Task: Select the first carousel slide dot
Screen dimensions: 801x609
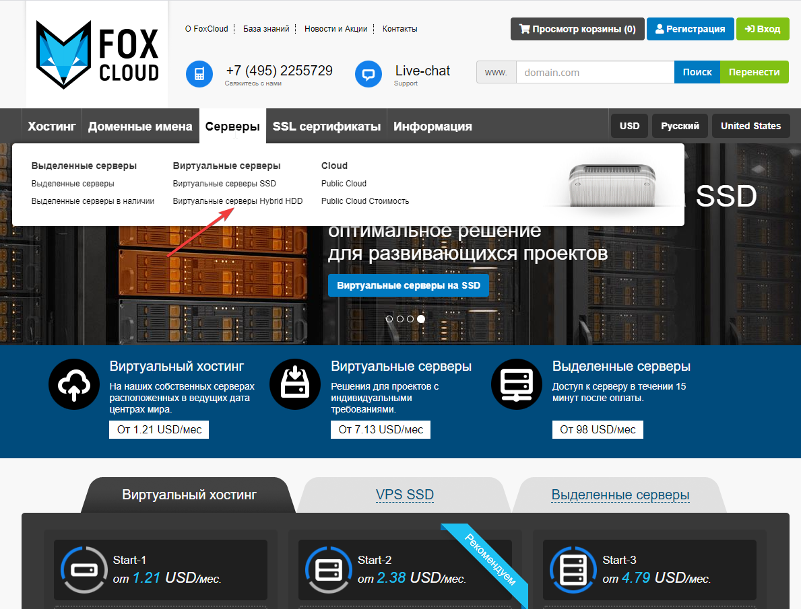Action: [x=389, y=319]
